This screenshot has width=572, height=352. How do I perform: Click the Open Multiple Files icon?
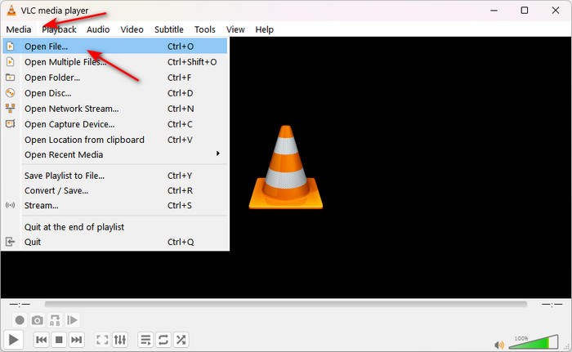click(x=10, y=62)
